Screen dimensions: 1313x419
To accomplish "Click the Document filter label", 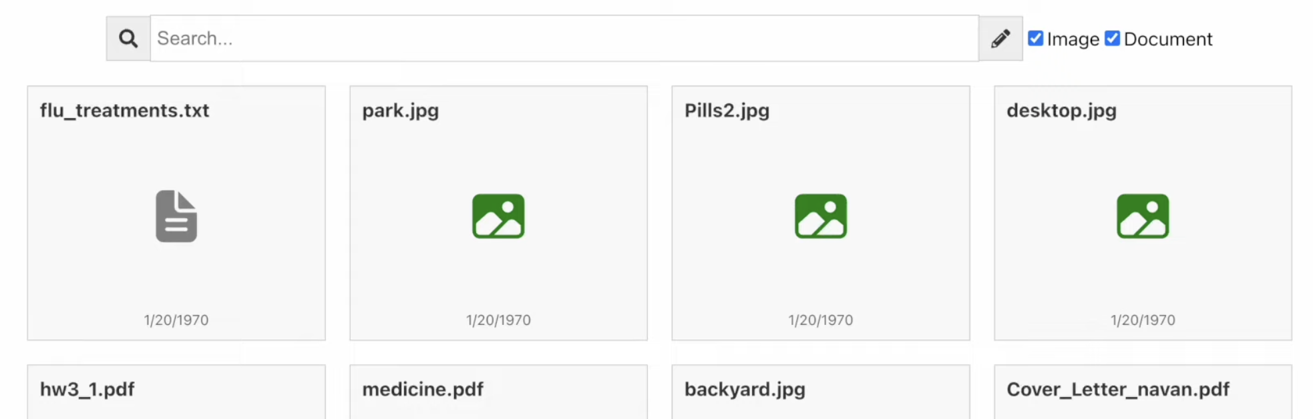I will point(1167,39).
